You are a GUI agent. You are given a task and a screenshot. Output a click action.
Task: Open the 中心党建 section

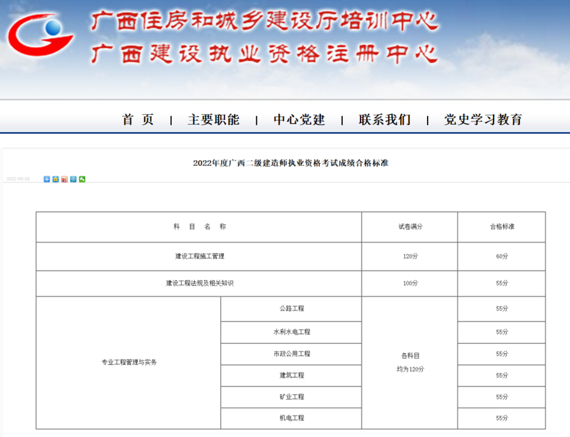[x=299, y=120]
